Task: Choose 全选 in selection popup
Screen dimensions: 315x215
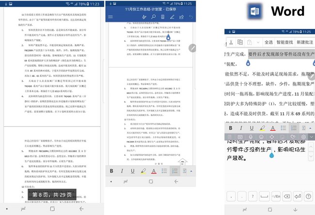Action: coord(268,42)
